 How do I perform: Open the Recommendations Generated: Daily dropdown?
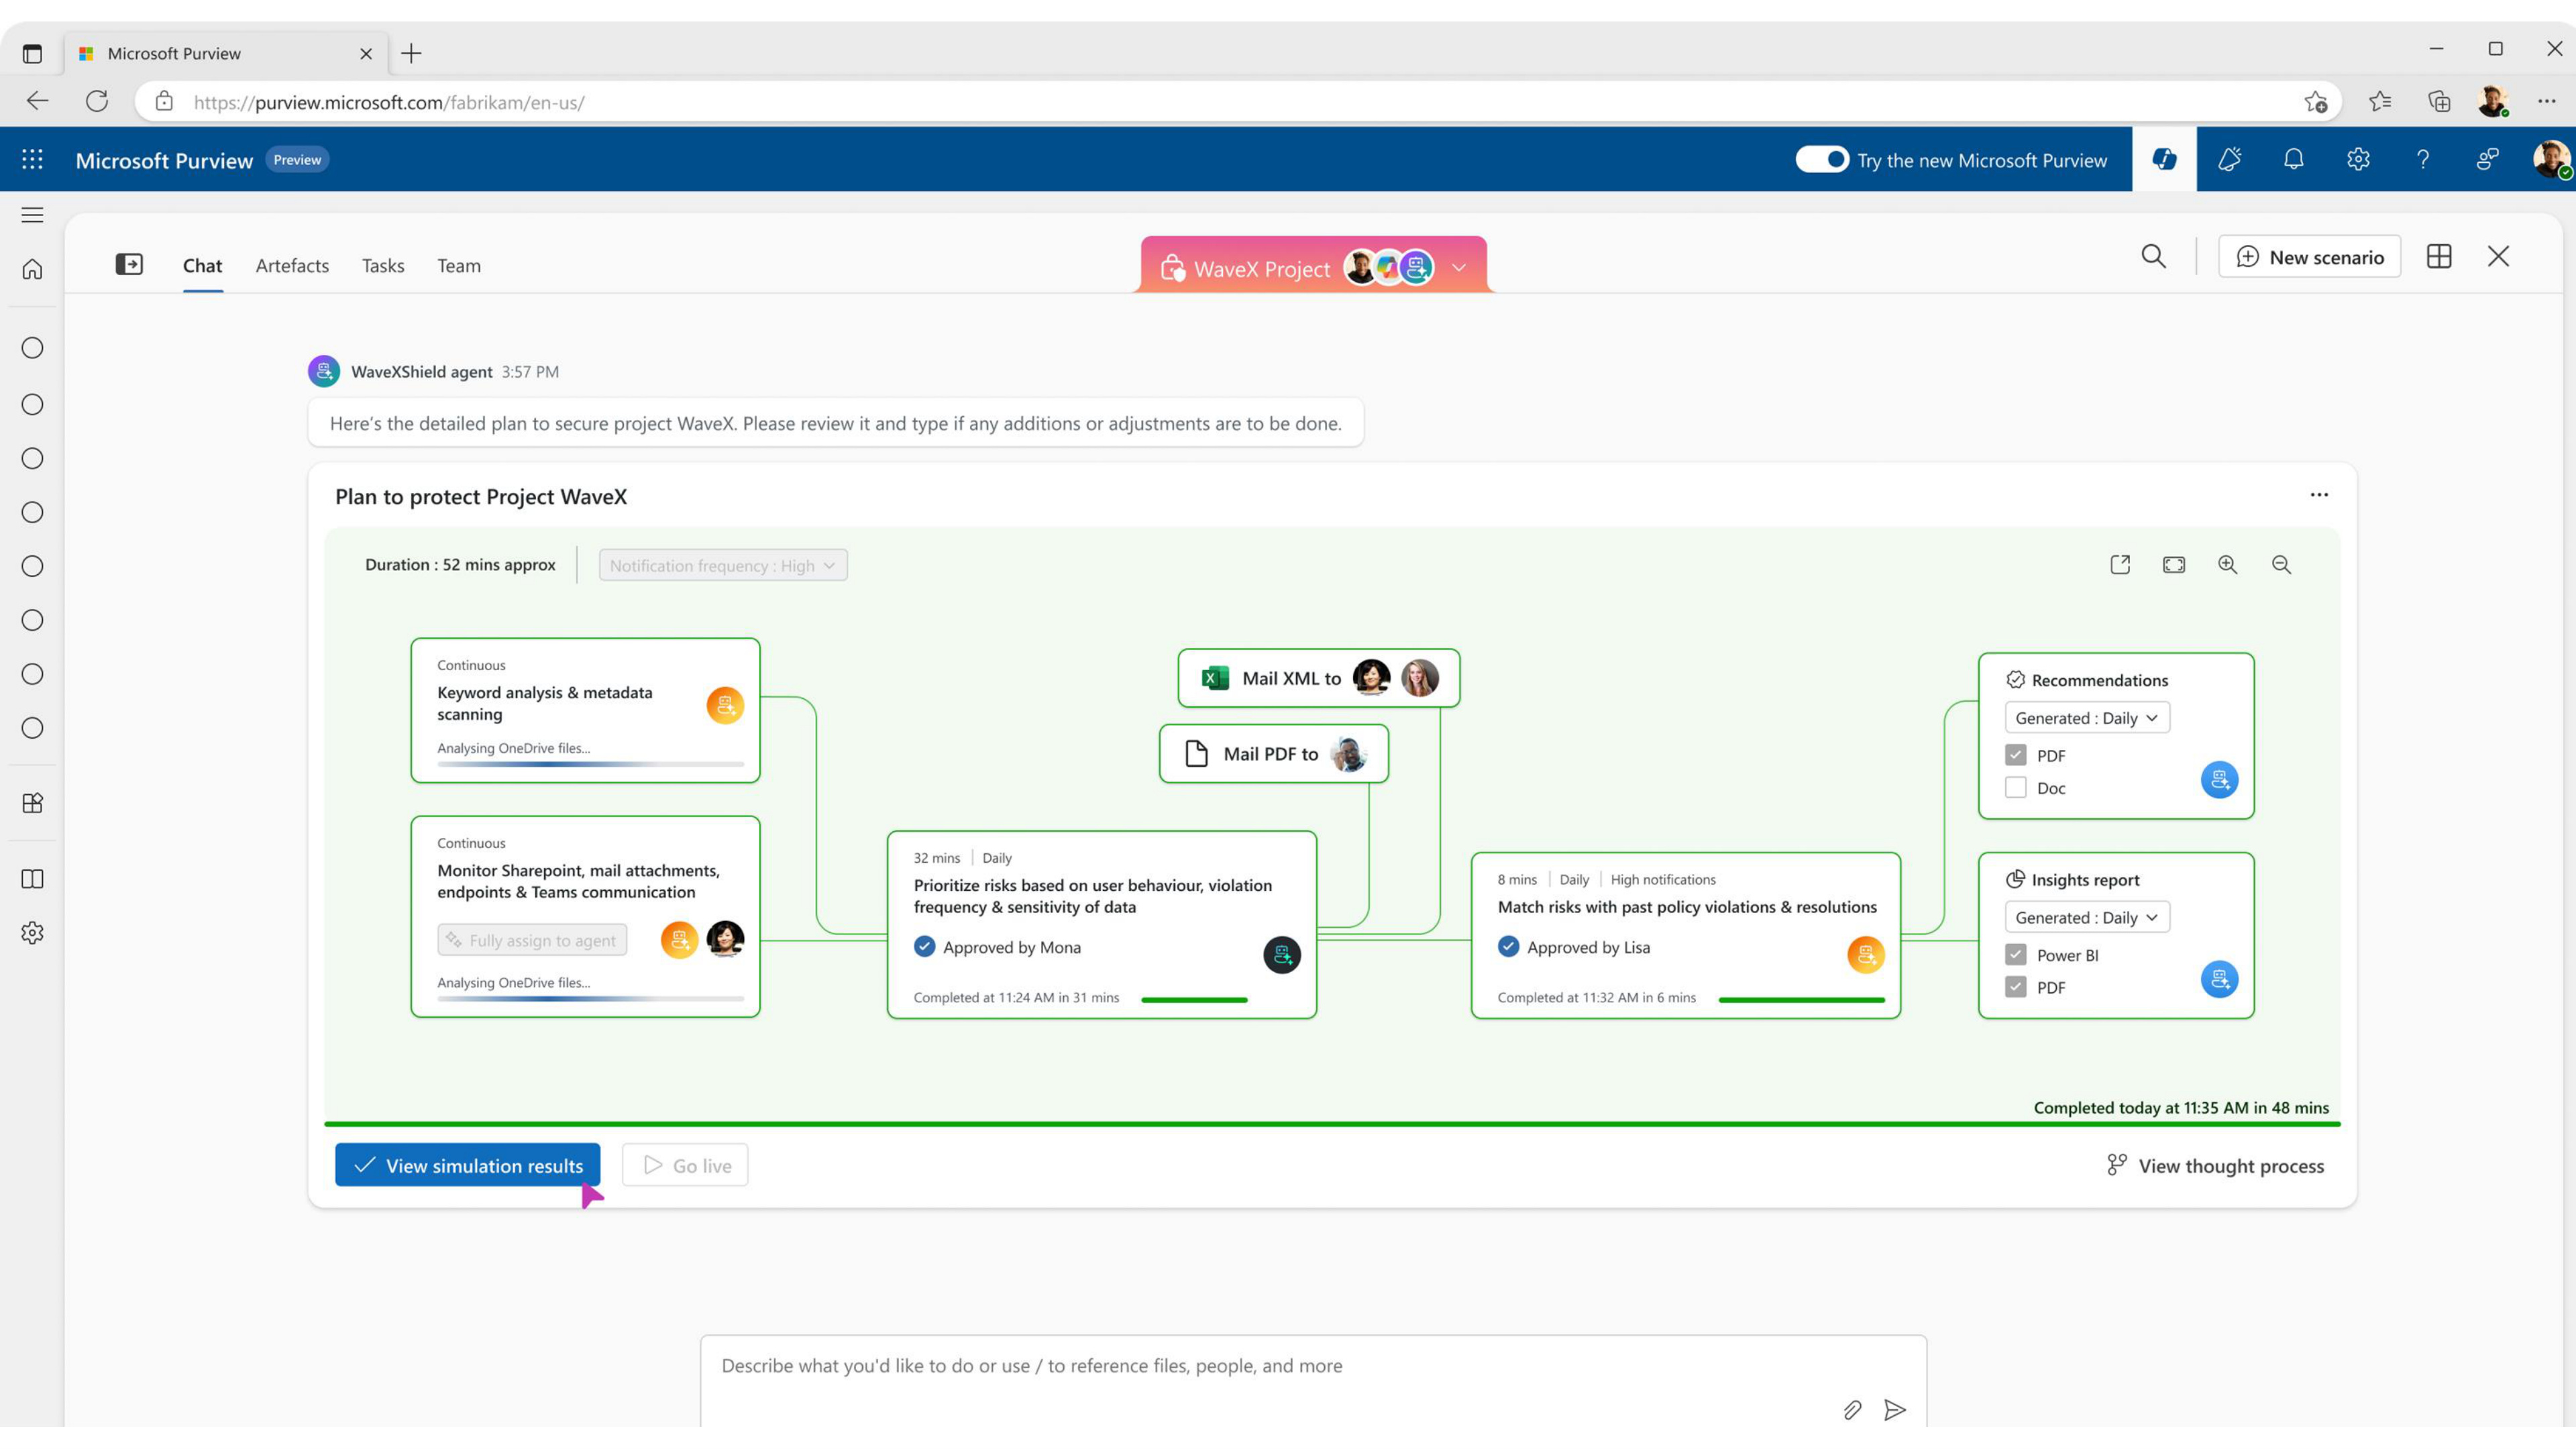pos(2087,718)
